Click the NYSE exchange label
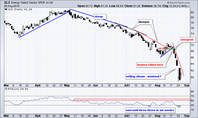Viewport: 198px width, 118px height. tap(49, 3)
